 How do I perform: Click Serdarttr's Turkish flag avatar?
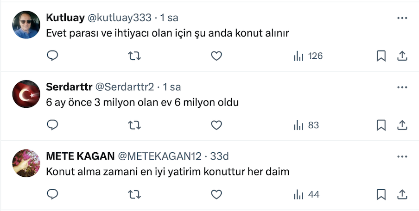click(26, 94)
